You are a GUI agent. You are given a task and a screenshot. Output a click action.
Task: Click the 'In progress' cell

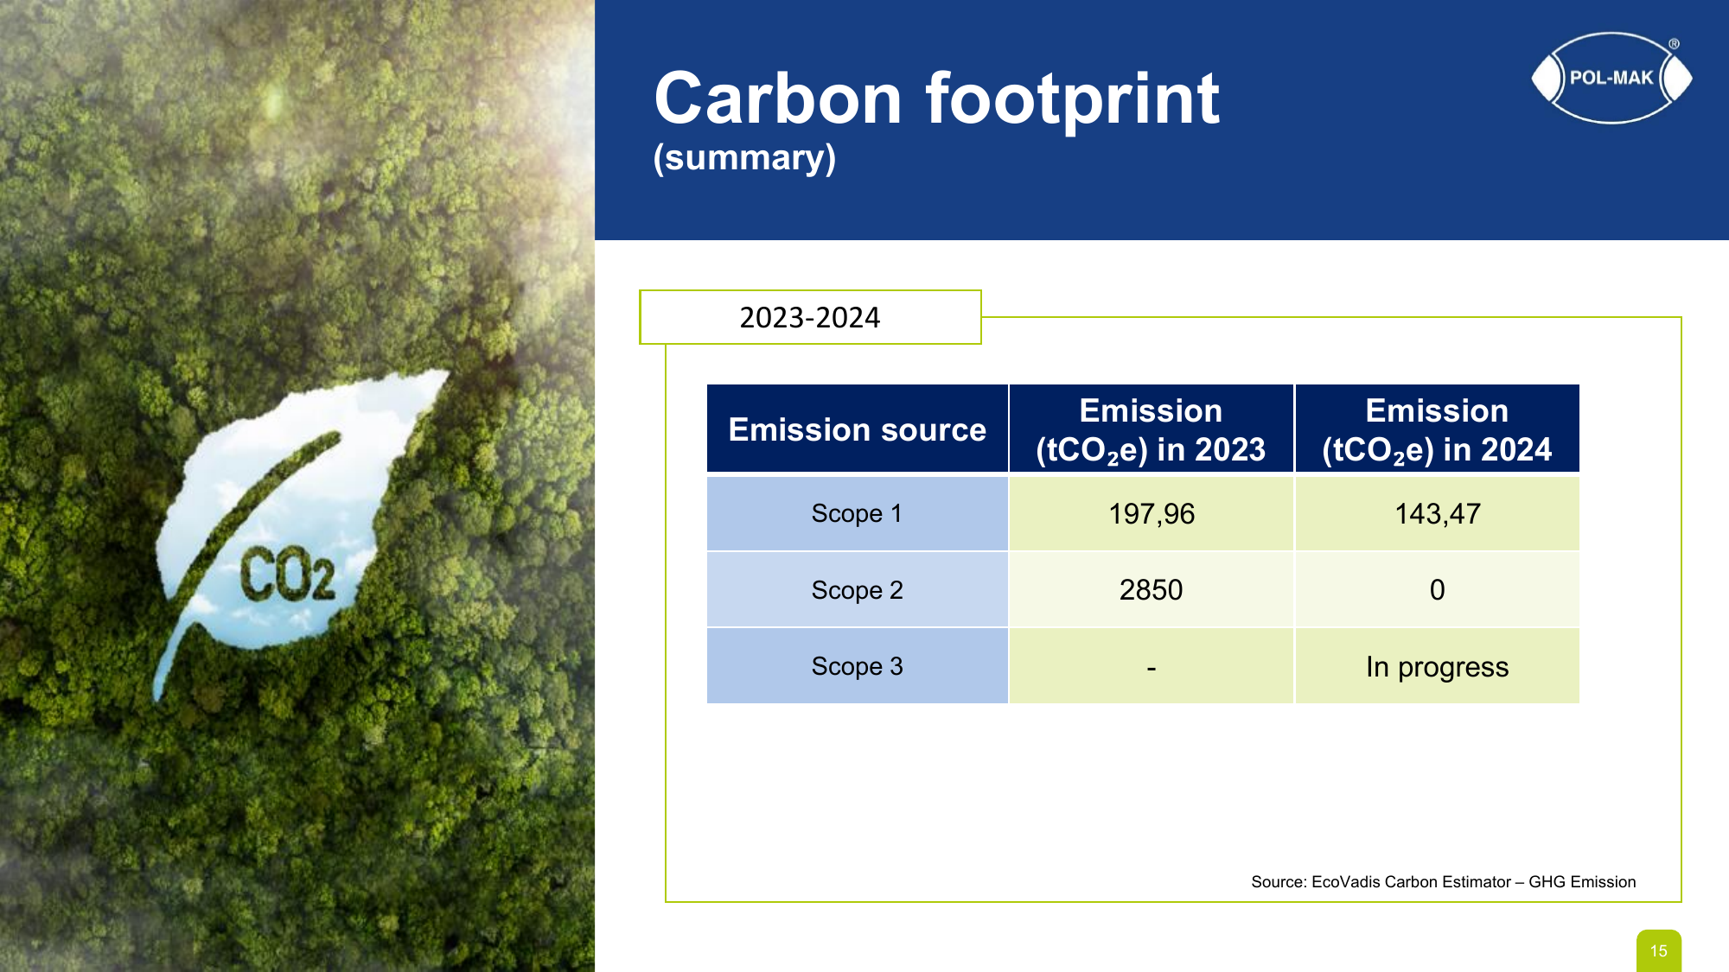point(1437,666)
